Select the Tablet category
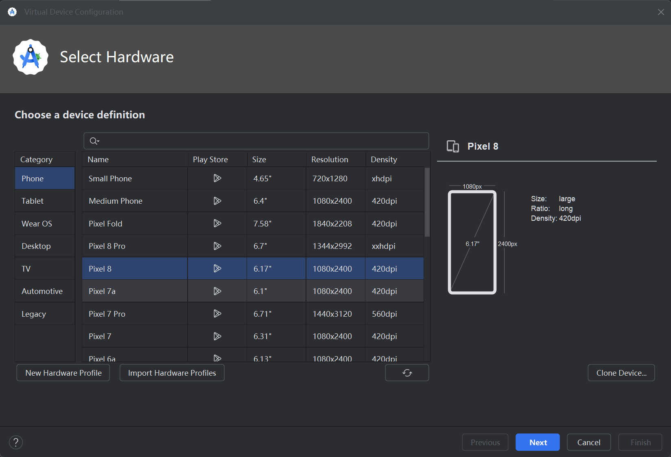This screenshot has width=671, height=457. coord(45,201)
